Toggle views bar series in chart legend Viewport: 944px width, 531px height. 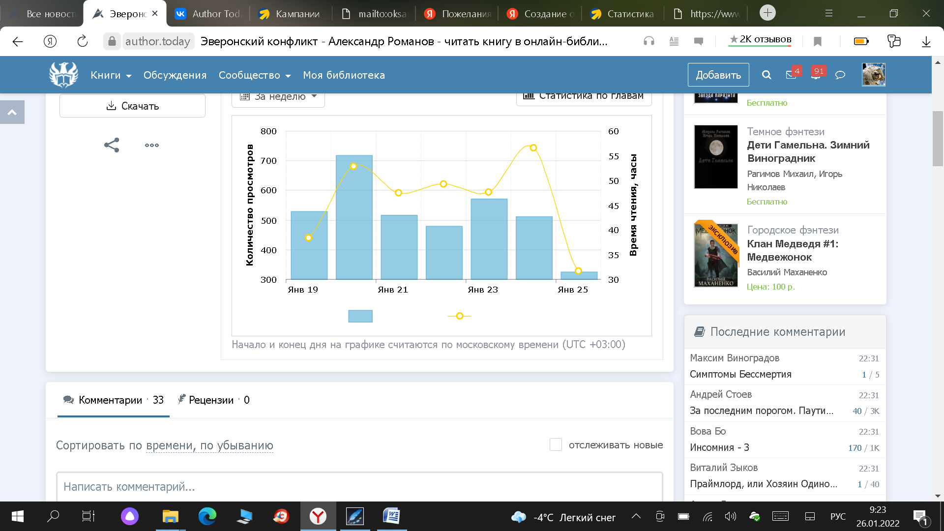(x=360, y=316)
